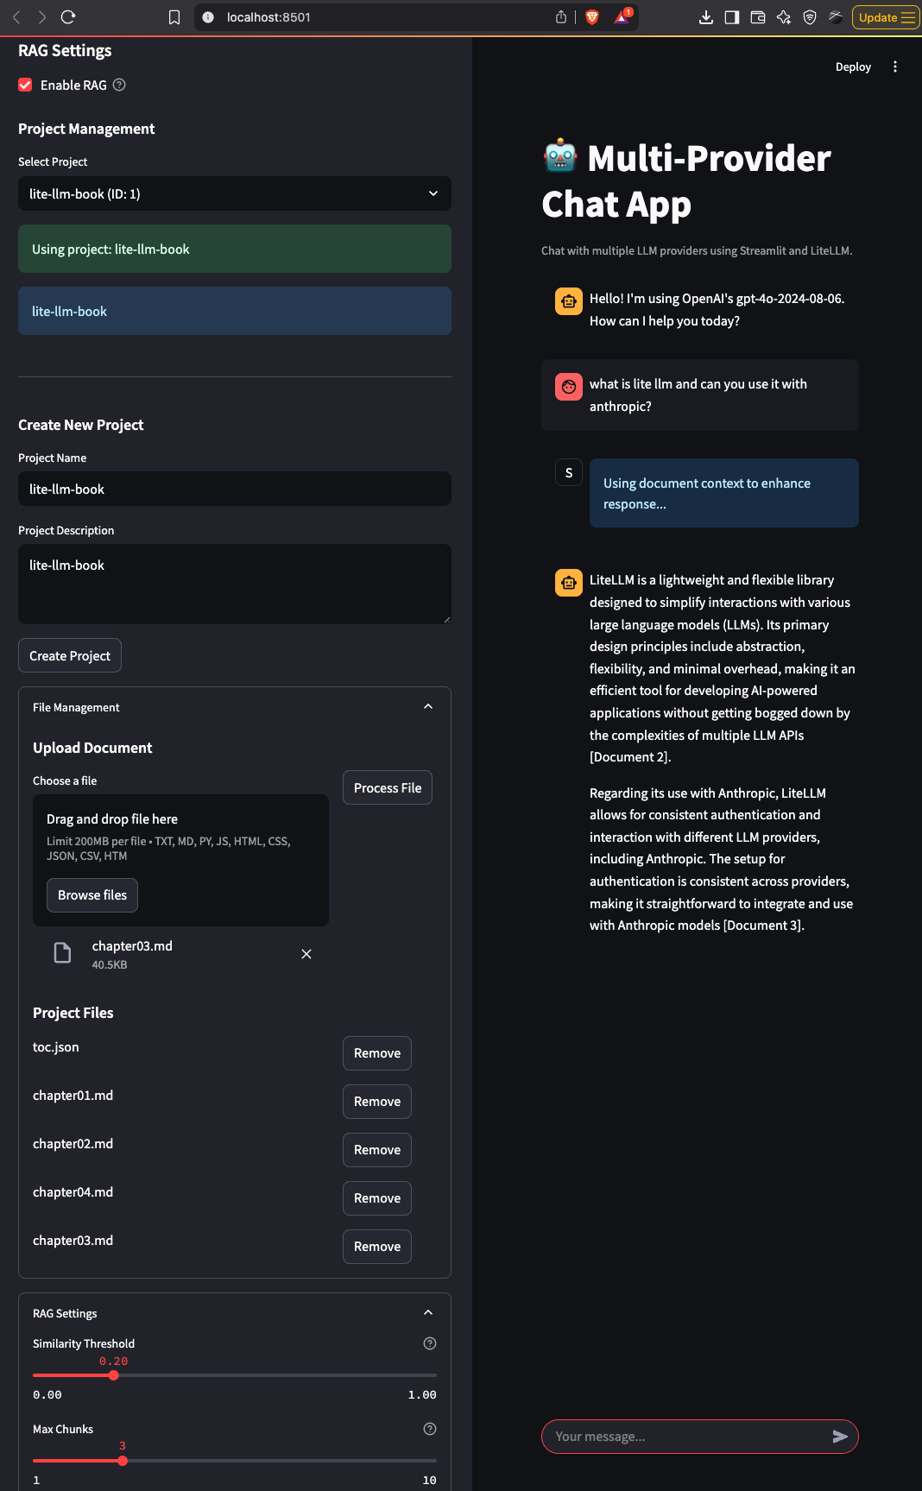
Task: Open browser downloads icon
Action: tap(706, 17)
